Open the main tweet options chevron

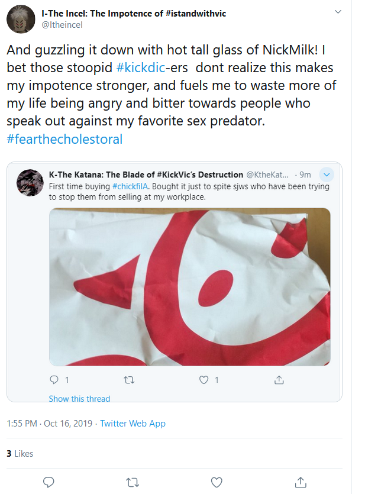[338, 12]
